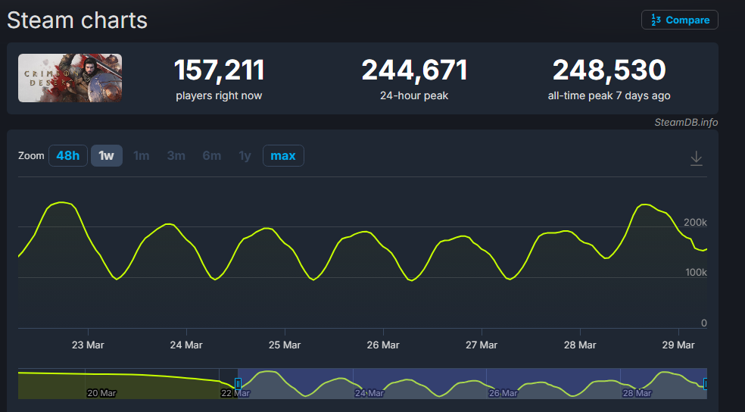Viewport: 745px width, 412px height.
Task: Choose the 3m zoom option
Action: pyautogui.click(x=176, y=155)
